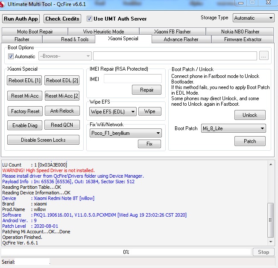This screenshot has height=268, width=278.
Task: Click the Wipe button
Action: pos(150,111)
